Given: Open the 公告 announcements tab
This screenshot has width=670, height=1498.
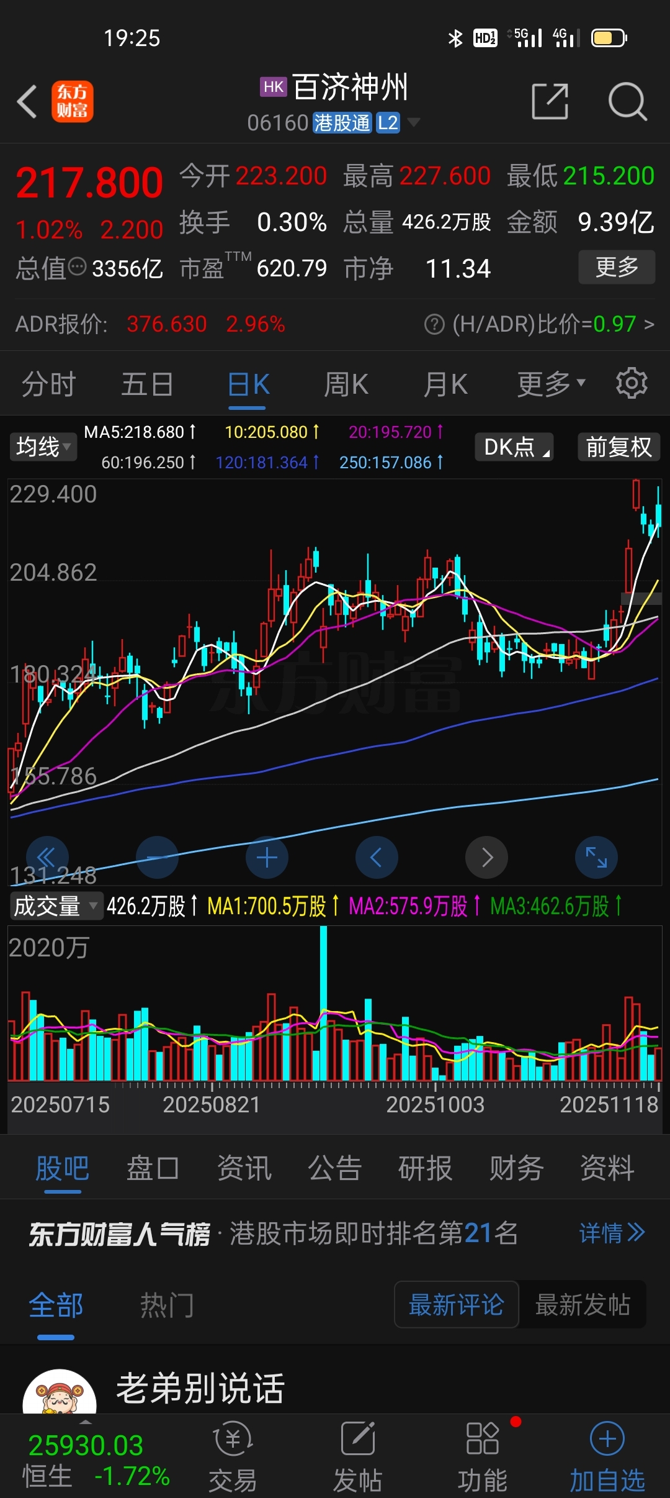Looking at the screenshot, I should (x=334, y=1168).
